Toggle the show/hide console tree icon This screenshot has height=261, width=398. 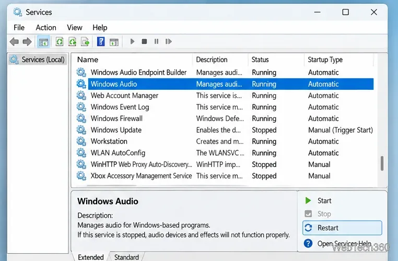(x=43, y=42)
